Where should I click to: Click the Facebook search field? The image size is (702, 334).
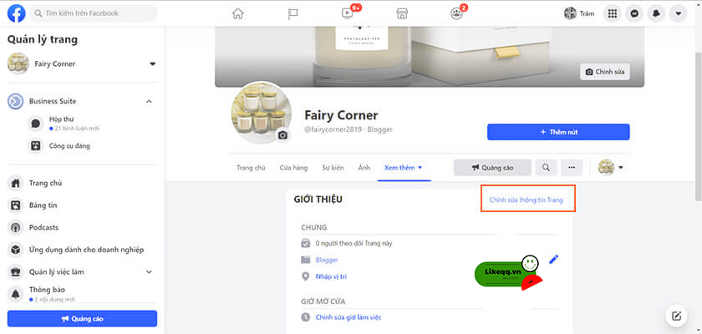(94, 13)
